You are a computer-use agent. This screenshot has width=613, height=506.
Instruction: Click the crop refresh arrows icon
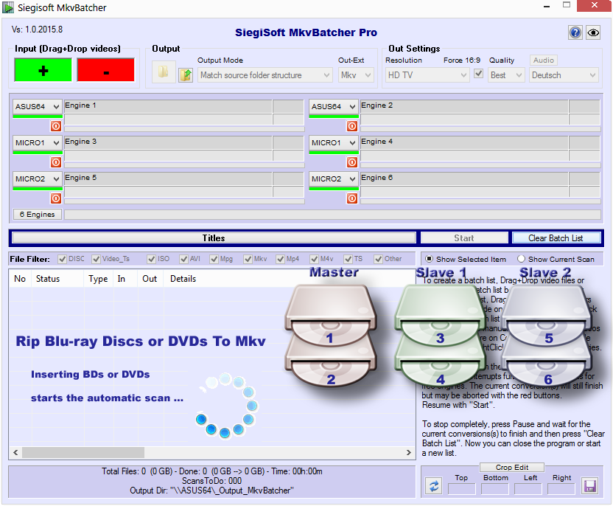(x=434, y=486)
